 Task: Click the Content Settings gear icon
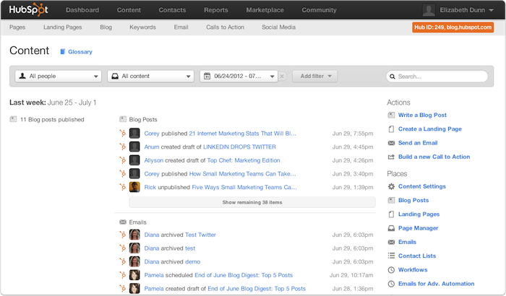point(391,187)
